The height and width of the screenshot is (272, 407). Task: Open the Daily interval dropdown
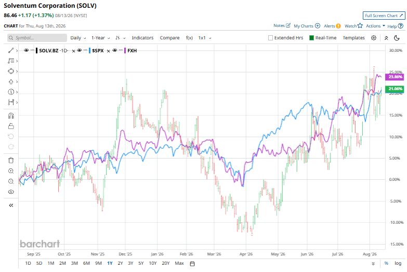[x=78, y=38]
